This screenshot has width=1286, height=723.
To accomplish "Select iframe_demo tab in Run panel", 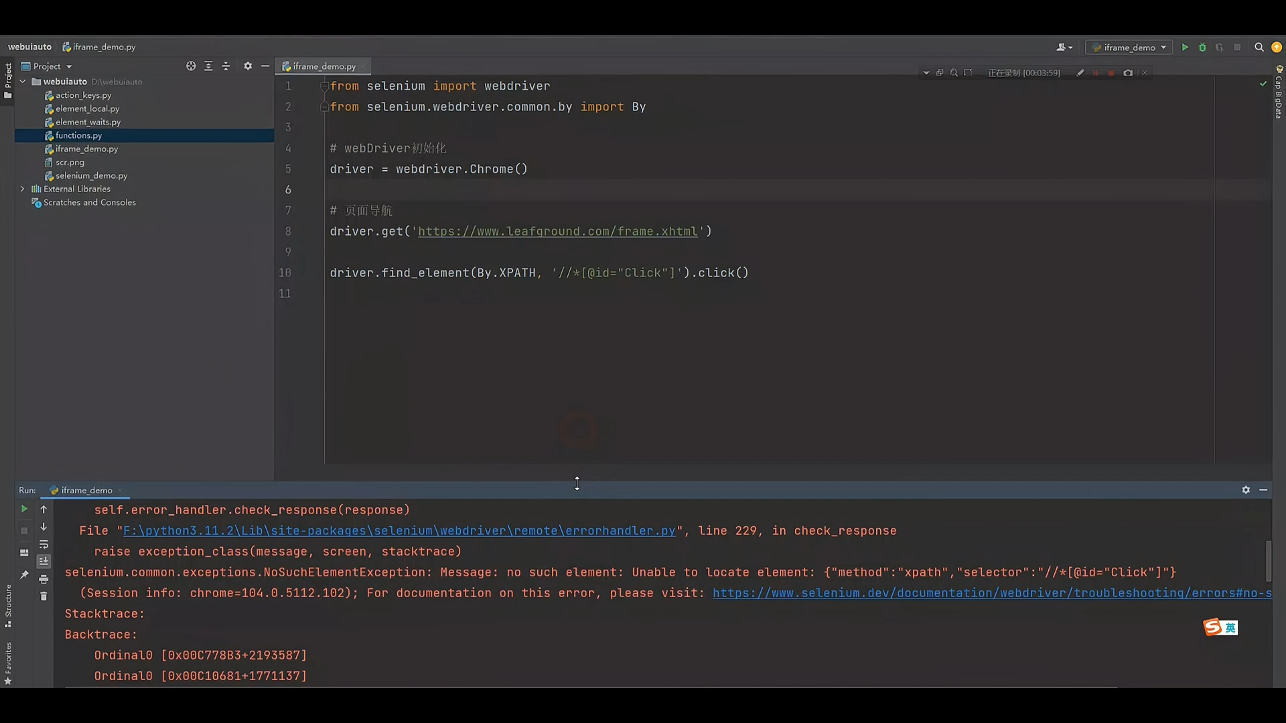I will pyautogui.click(x=86, y=490).
